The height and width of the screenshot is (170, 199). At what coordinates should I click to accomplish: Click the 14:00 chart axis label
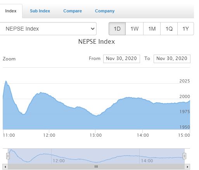[x=143, y=135]
